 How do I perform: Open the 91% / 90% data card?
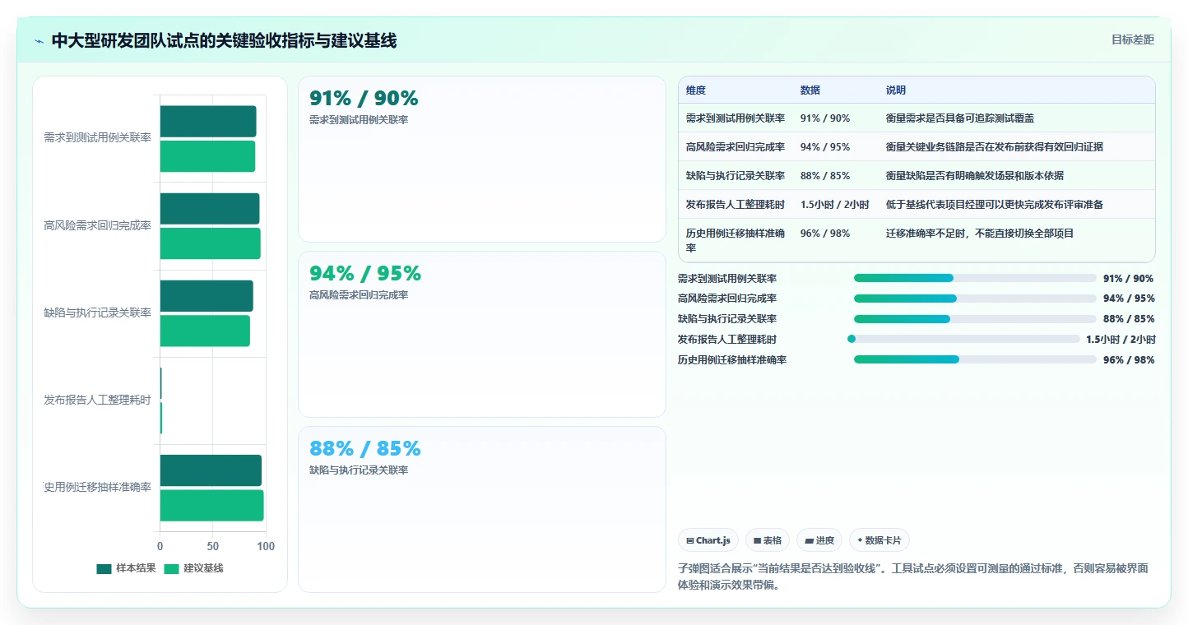click(481, 160)
